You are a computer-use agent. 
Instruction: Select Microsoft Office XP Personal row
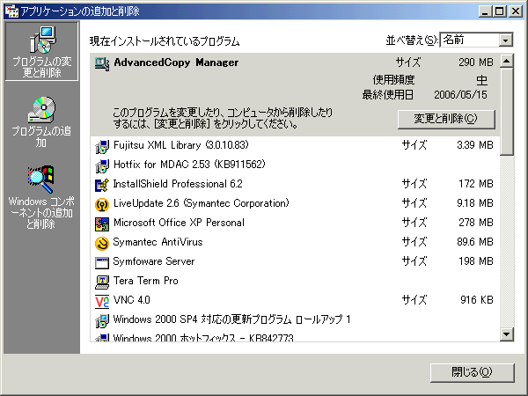[295, 224]
